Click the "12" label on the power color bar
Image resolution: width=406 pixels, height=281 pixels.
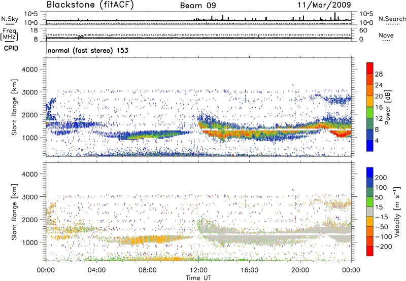pyautogui.click(x=379, y=119)
